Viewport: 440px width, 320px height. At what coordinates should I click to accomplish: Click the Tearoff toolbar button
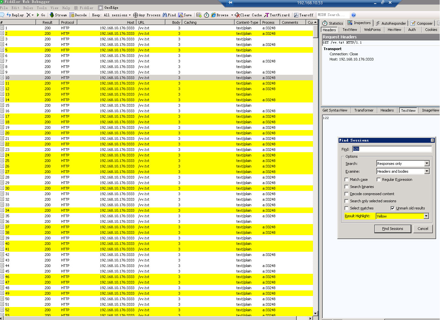click(304, 15)
